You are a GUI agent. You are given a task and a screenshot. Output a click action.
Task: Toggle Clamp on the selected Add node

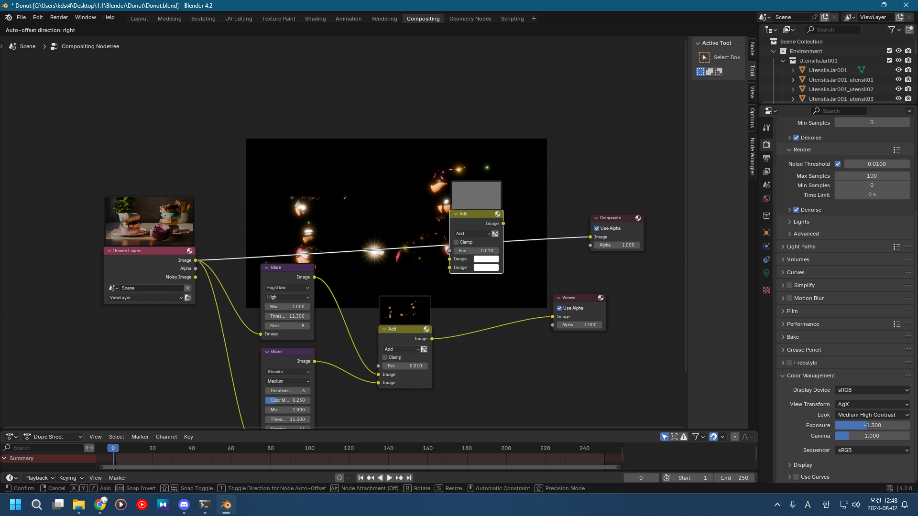(x=456, y=242)
